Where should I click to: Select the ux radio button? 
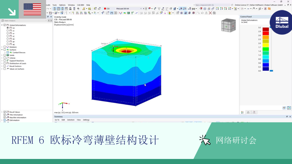click(8, 31)
